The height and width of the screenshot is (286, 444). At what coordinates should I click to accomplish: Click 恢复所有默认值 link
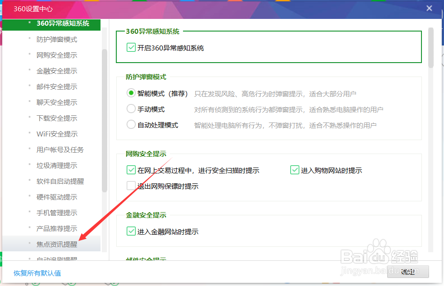coord(37,273)
